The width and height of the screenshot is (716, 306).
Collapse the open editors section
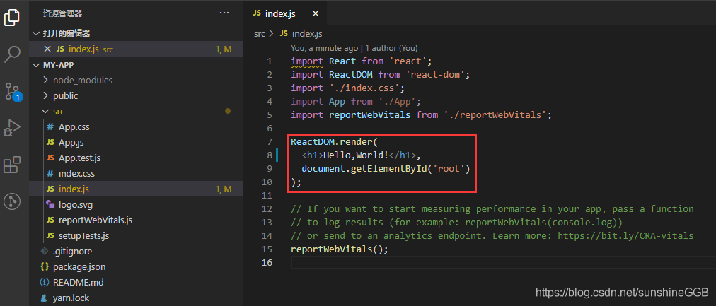(37, 33)
